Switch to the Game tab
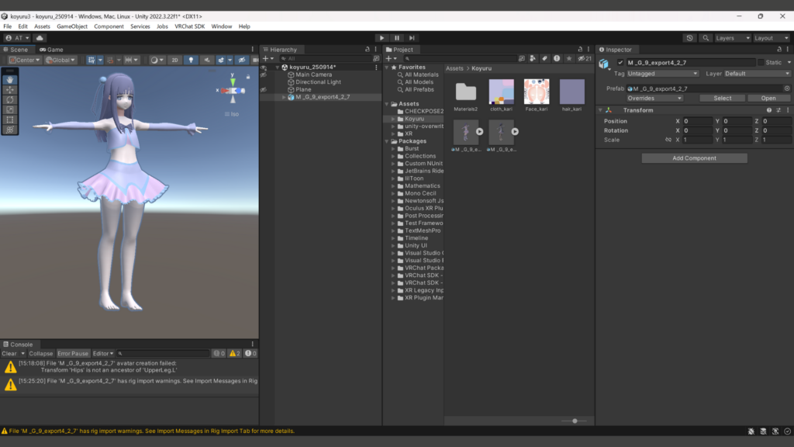Viewport: 794px width, 447px height. point(52,50)
